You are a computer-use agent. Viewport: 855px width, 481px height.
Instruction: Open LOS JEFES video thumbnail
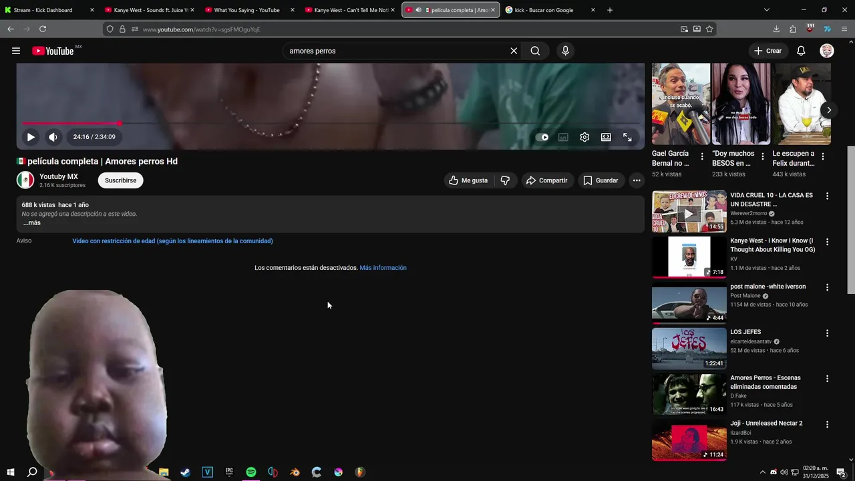pos(689,348)
